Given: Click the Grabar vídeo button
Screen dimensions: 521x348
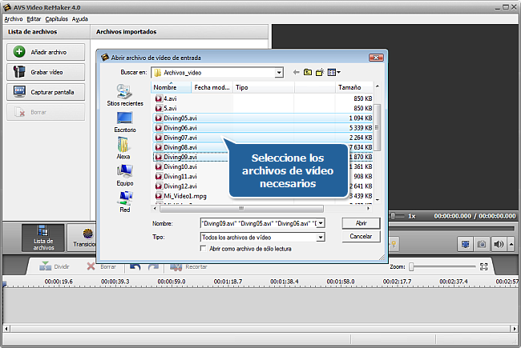Looking at the screenshot, I should tap(46, 72).
